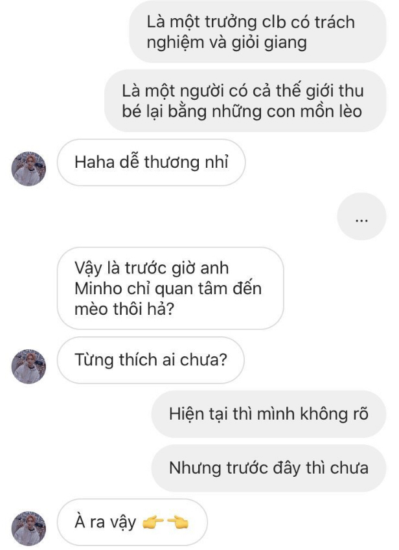Tap the '...' sent message bubble

[361, 216]
